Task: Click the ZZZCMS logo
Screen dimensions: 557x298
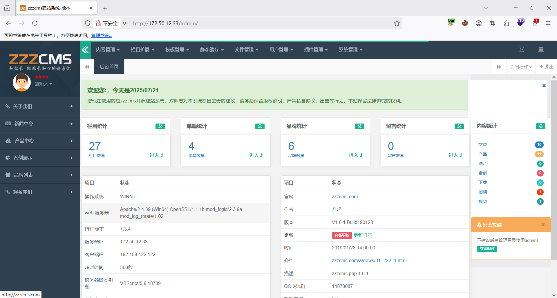Action: pyautogui.click(x=40, y=62)
